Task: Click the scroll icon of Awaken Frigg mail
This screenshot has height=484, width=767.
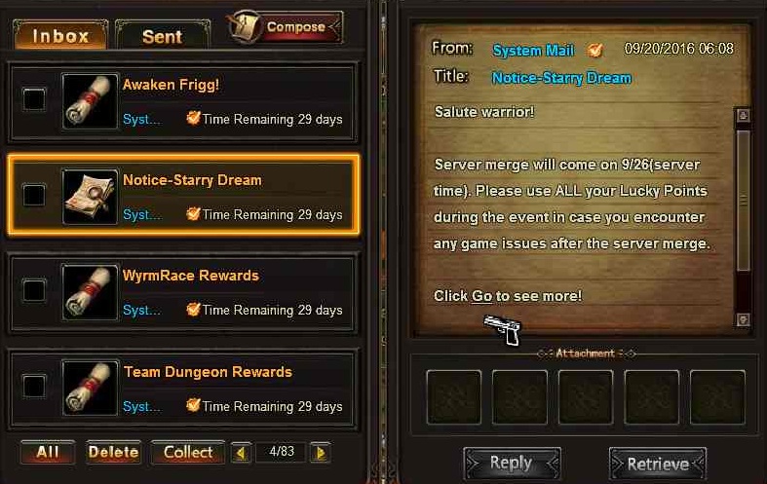Action: pos(90,101)
